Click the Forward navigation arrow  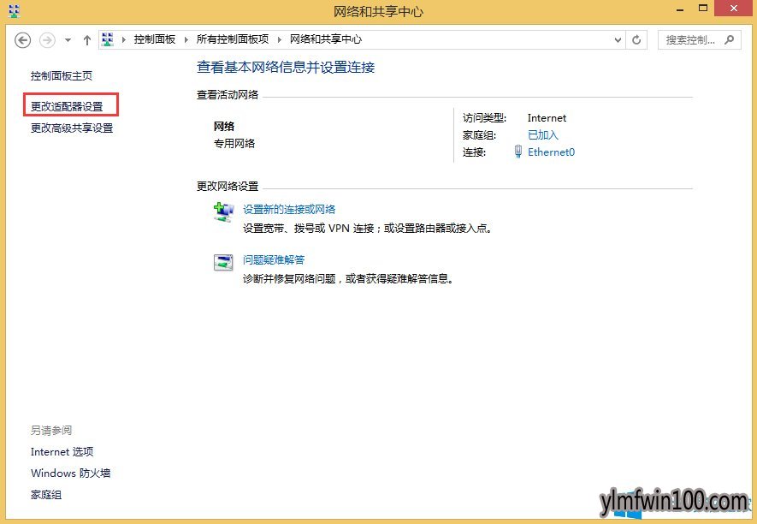(x=47, y=39)
